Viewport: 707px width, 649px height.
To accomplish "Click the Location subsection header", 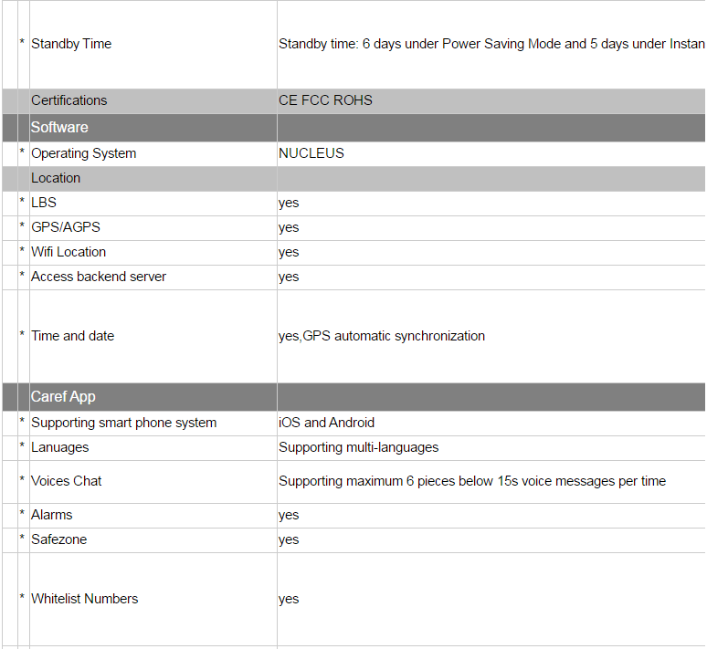I will 56,178.
